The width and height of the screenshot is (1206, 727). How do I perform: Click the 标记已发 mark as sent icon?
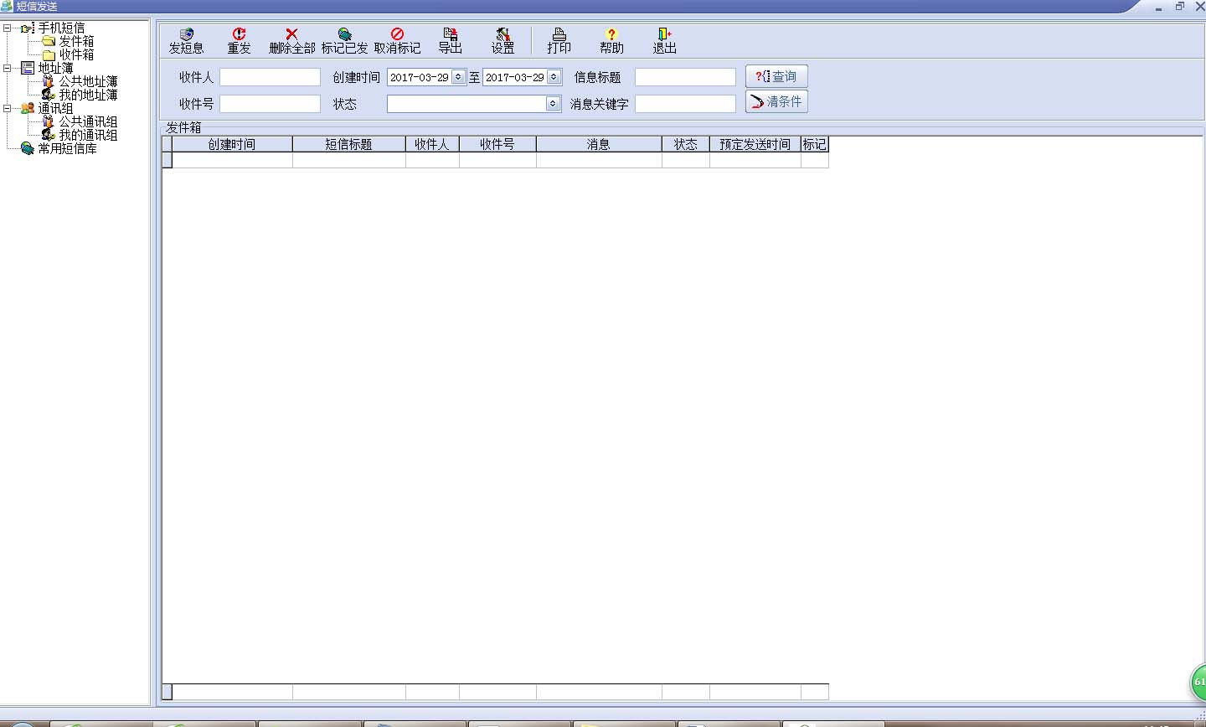point(344,40)
